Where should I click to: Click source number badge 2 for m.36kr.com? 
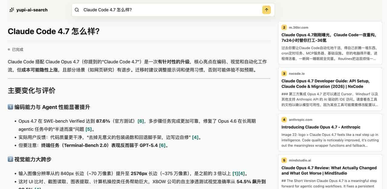284,27
